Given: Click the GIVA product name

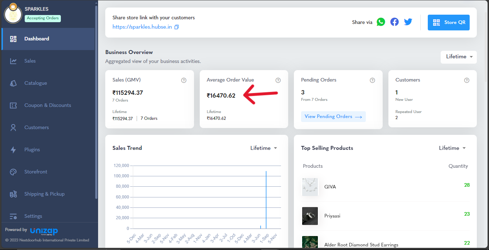Looking at the screenshot, I should coord(330,187).
